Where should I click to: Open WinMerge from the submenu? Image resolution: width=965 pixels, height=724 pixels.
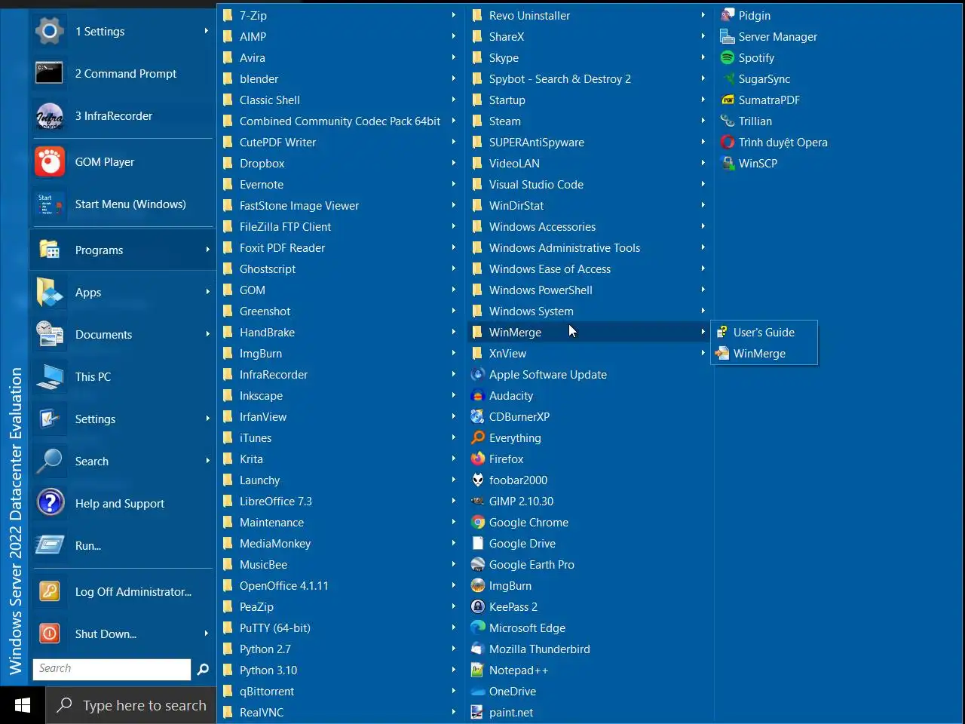coord(764,353)
